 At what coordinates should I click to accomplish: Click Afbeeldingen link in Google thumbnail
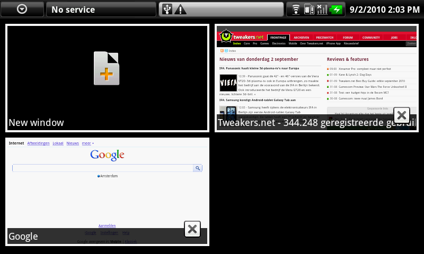(x=38, y=143)
